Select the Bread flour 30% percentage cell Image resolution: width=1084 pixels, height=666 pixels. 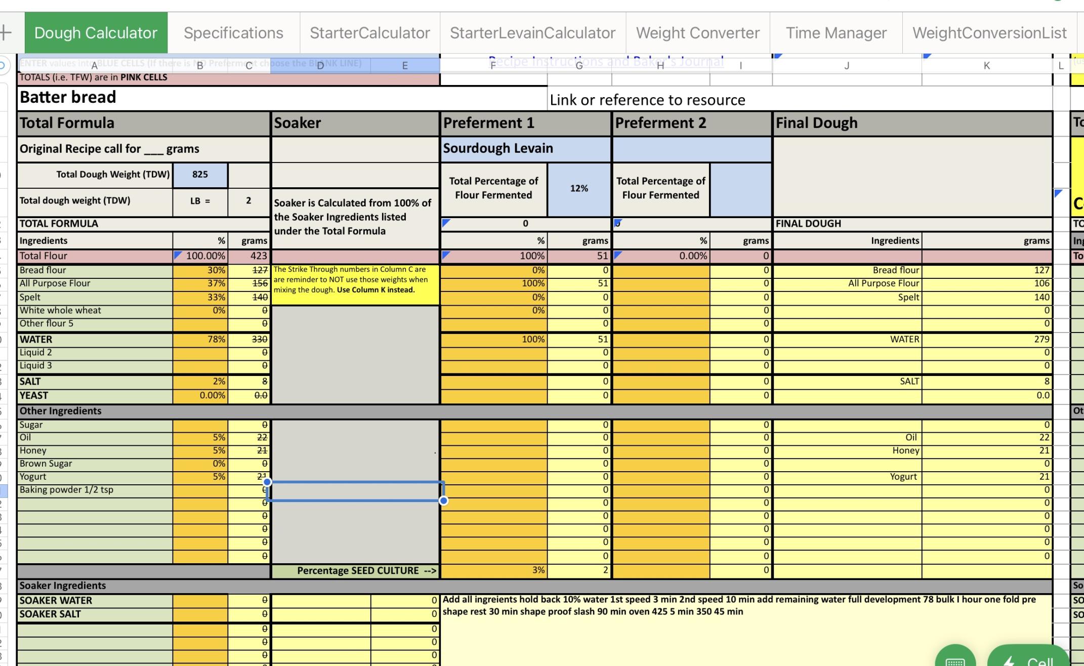[200, 270]
